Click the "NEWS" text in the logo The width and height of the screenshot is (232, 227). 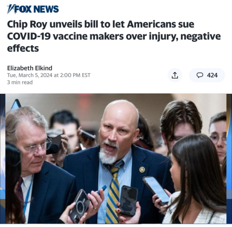pyautogui.click(x=46, y=9)
